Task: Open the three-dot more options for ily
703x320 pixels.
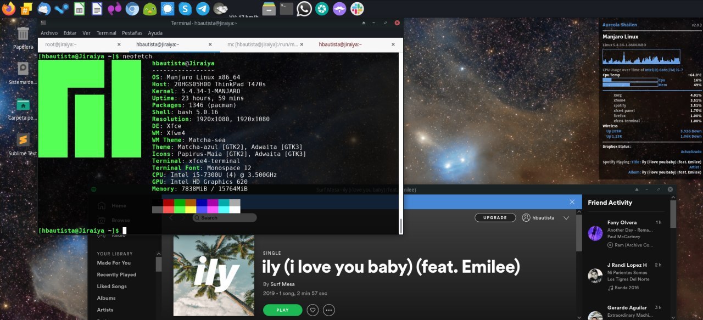Action: [x=329, y=310]
